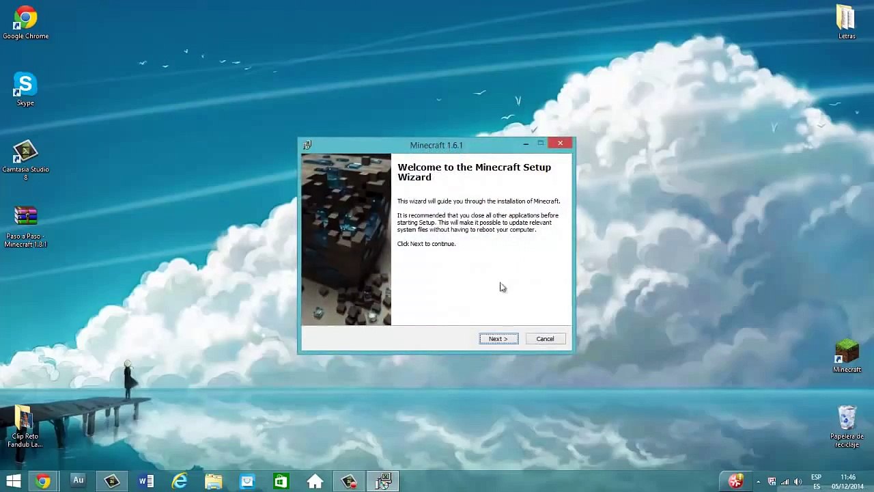Viewport: 874px width, 492px height.
Task: Open Camtasia Studio in the taskbar
Action: point(112,481)
